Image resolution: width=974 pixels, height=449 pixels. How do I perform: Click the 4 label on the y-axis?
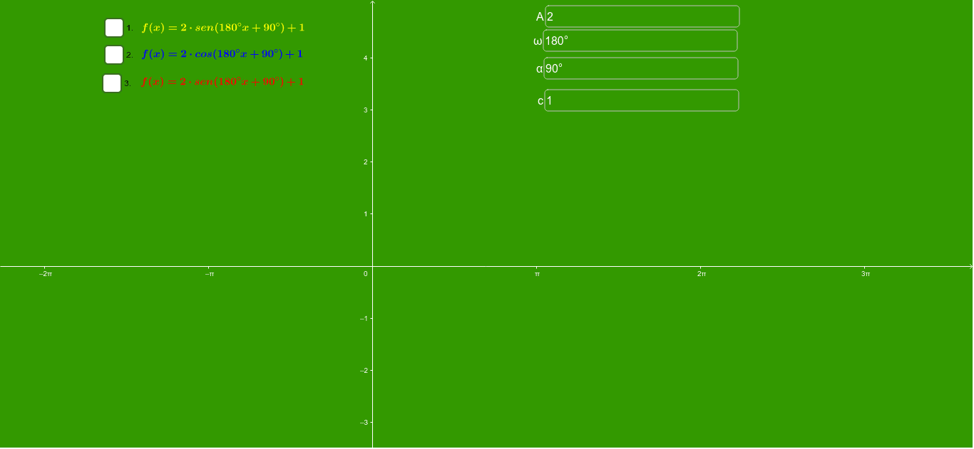tap(365, 58)
